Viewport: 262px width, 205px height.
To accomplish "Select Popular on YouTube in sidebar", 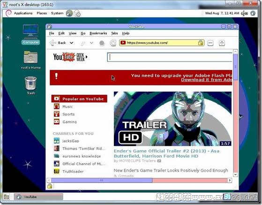I will tap(79, 99).
